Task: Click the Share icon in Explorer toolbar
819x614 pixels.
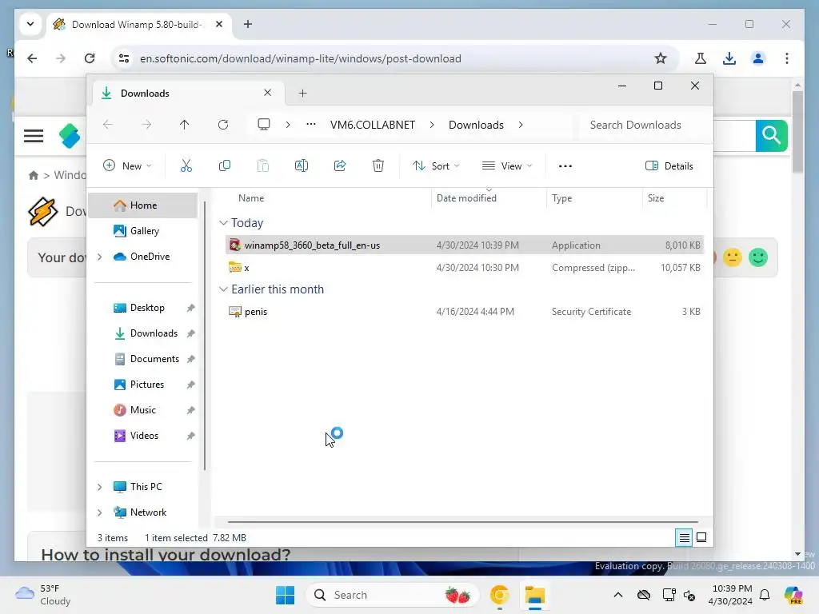Action: pyautogui.click(x=340, y=166)
